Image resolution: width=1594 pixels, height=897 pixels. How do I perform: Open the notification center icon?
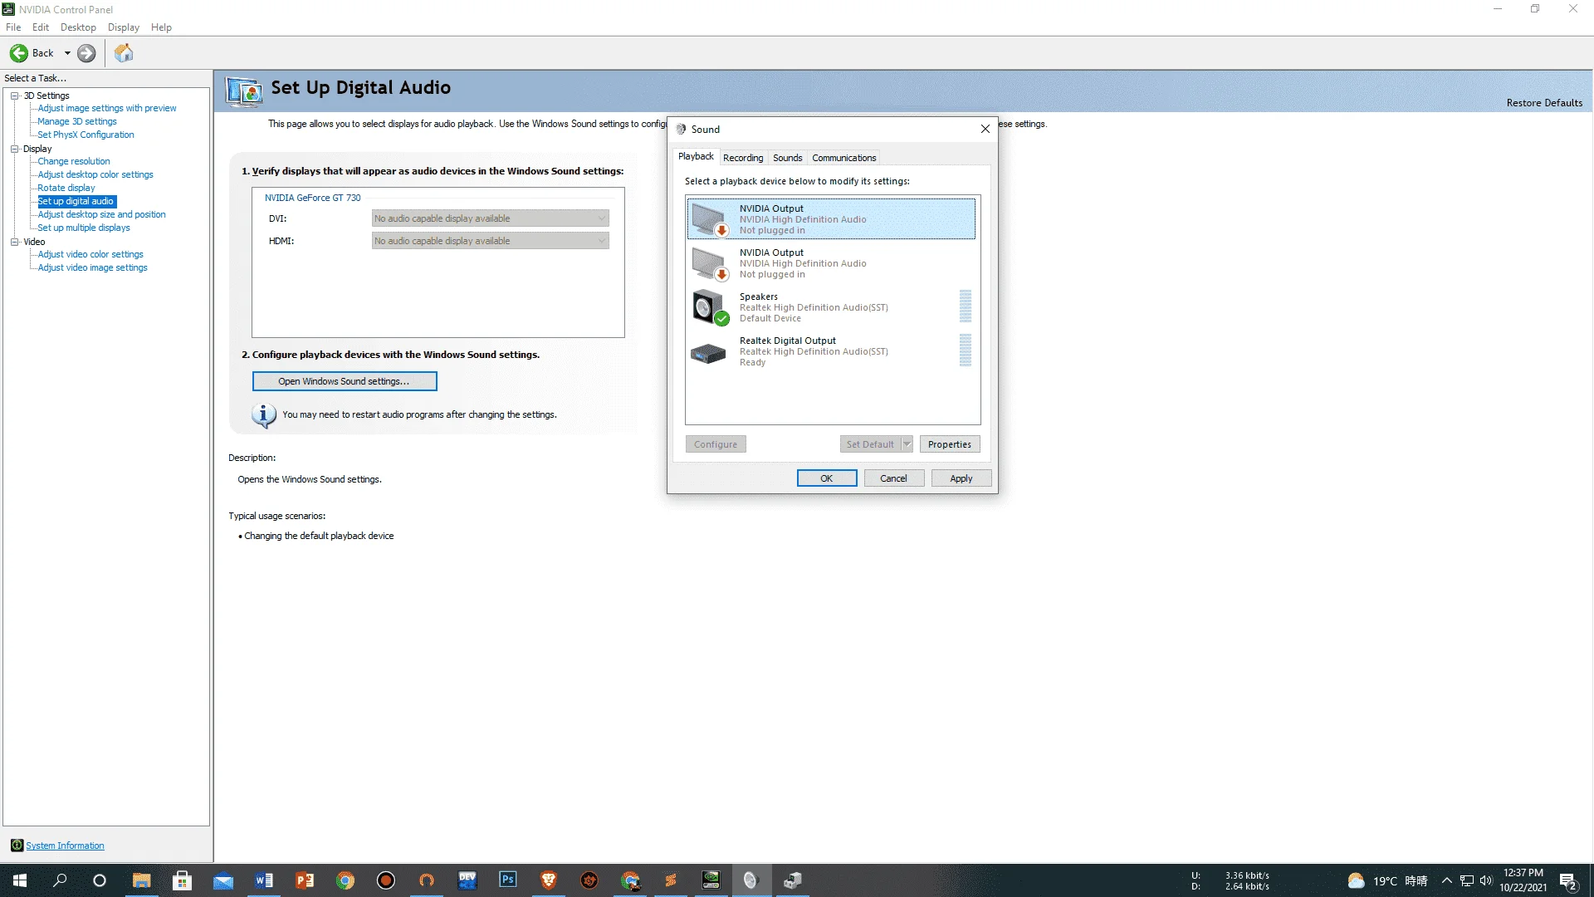1568,880
